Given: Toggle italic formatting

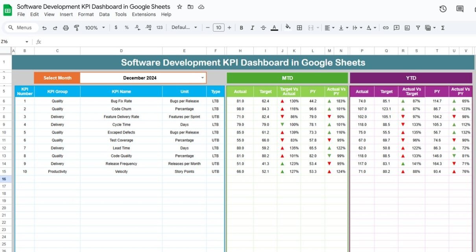Looking at the screenshot, I should 253,28.
